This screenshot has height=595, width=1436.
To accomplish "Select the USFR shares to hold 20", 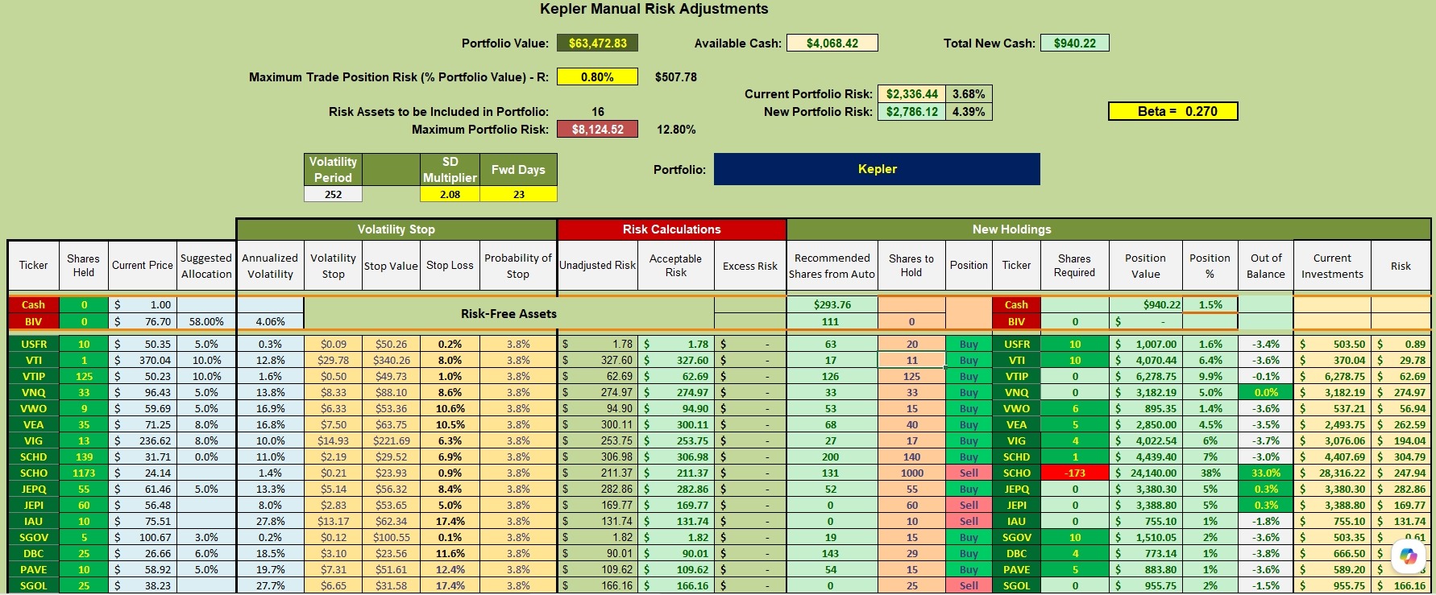I will 911,344.
